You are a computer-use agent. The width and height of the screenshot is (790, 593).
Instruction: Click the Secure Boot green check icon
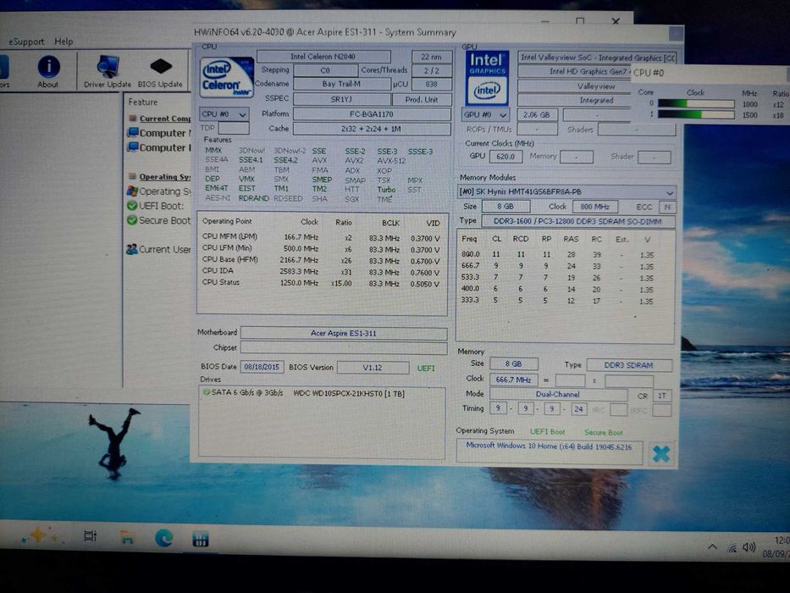click(x=132, y=220)
